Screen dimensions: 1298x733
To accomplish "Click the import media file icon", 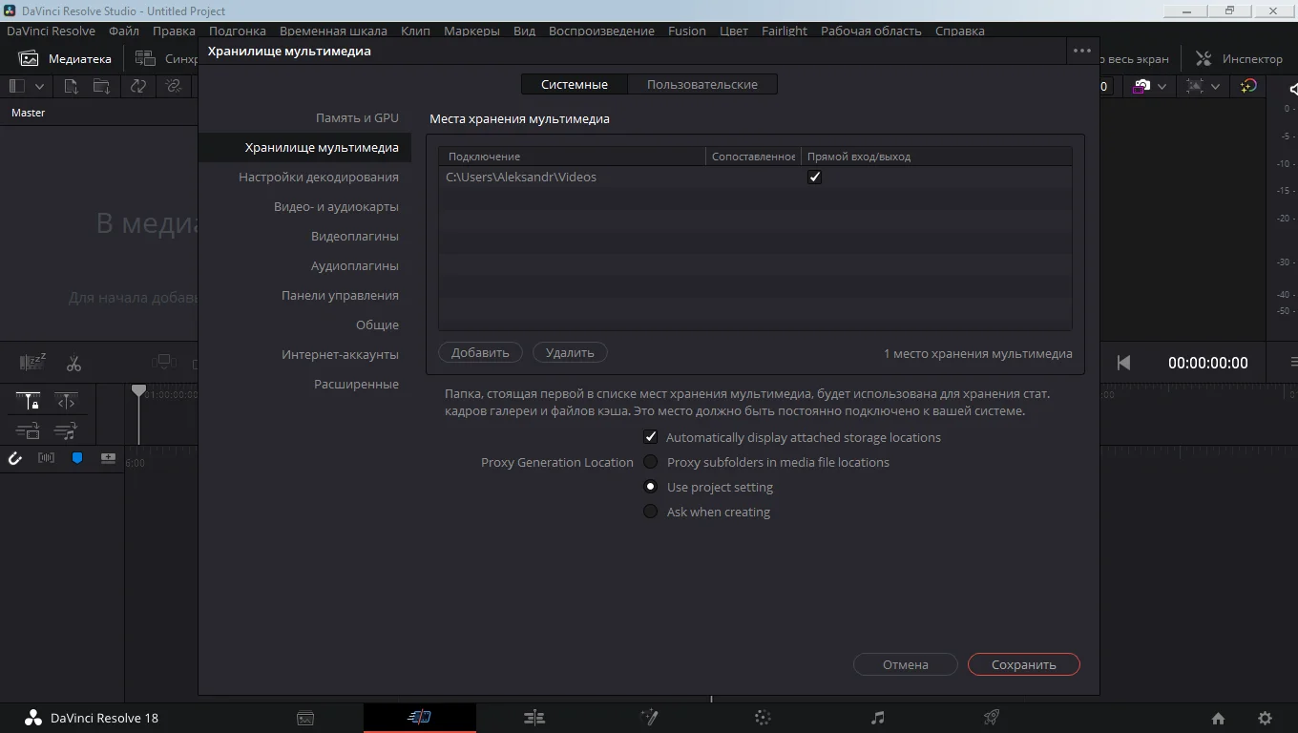I will pyautogui.click(x=71, y=86).
